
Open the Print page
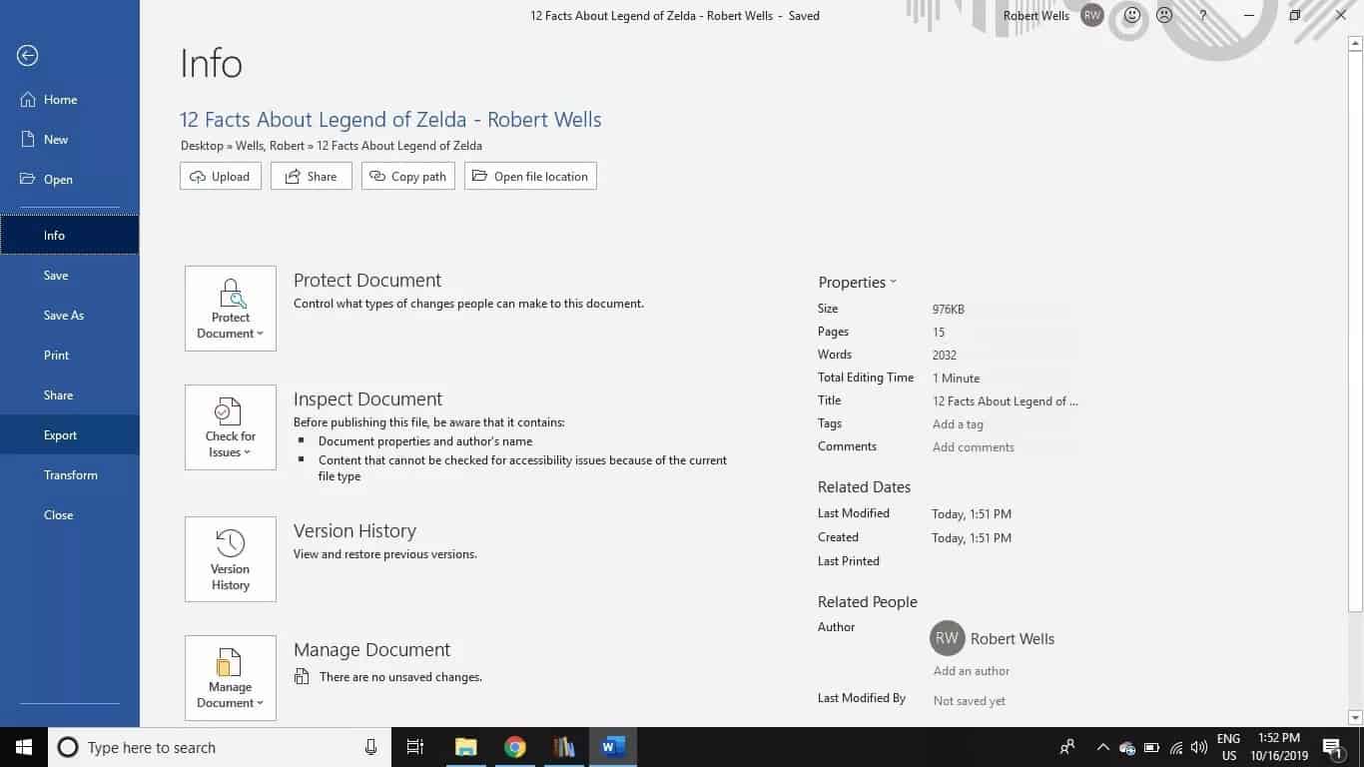[70, 356]
